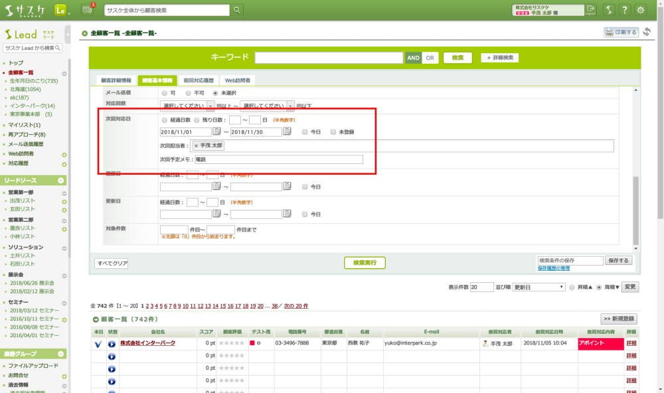Click blue play status icon in first row
Image resolution: width=664 pixels, height=393 pixels.
tap(112, 344)
